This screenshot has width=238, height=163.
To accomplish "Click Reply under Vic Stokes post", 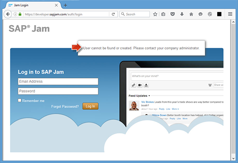I will point(162,109).
